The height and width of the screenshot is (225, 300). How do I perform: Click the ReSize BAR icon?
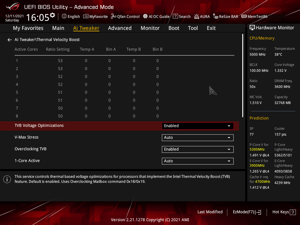coord(215,16)
